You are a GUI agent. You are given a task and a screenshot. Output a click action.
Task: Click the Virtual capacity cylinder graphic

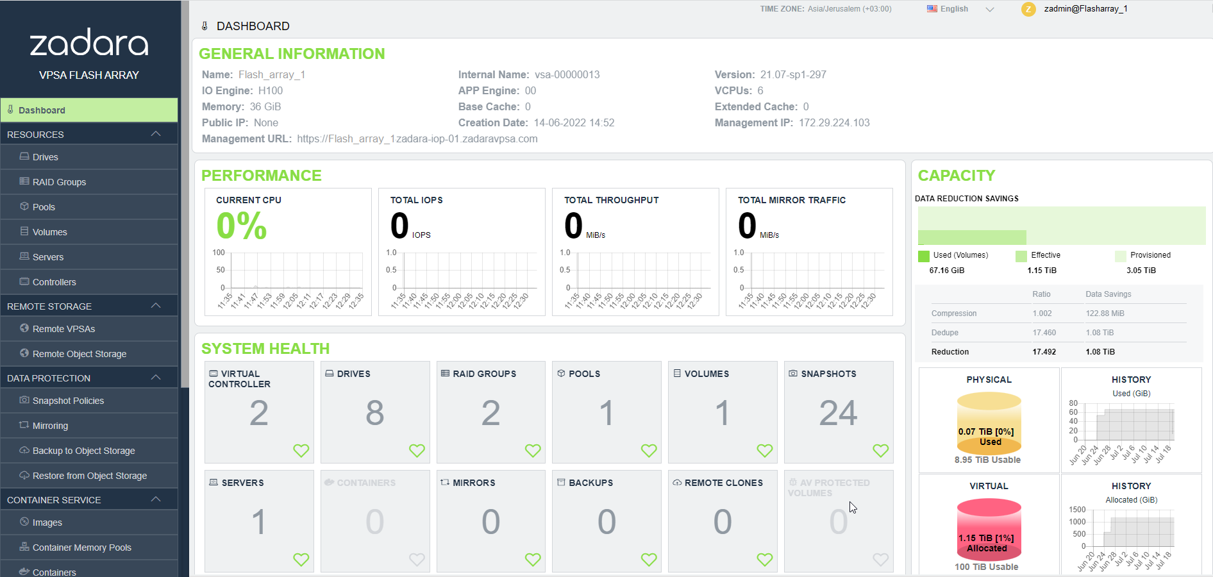(x=989, y=530)
